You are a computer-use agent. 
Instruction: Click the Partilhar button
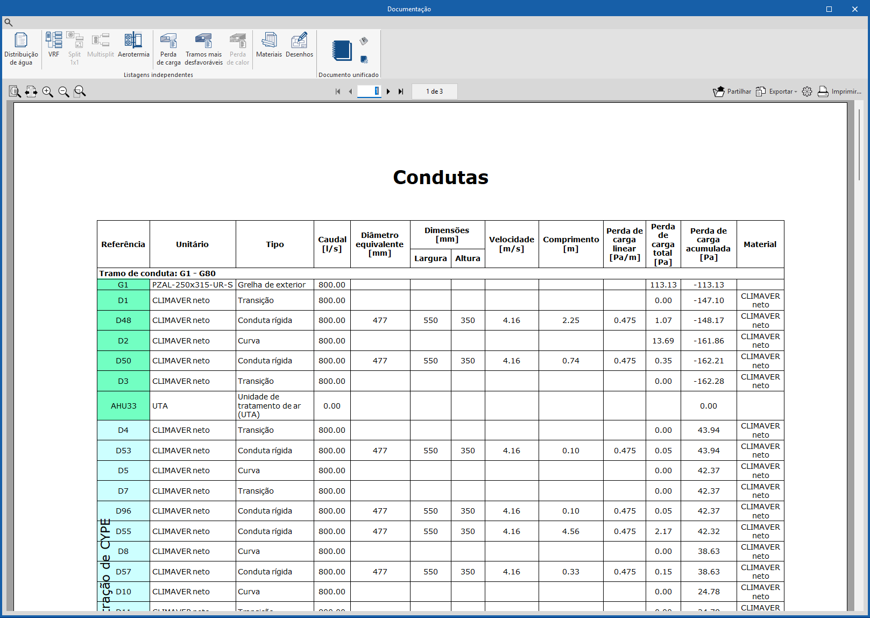pyautogui.click(x=732, y=92)
